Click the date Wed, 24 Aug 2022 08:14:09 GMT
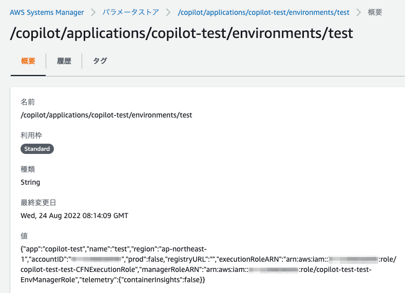 coord(74,216)
